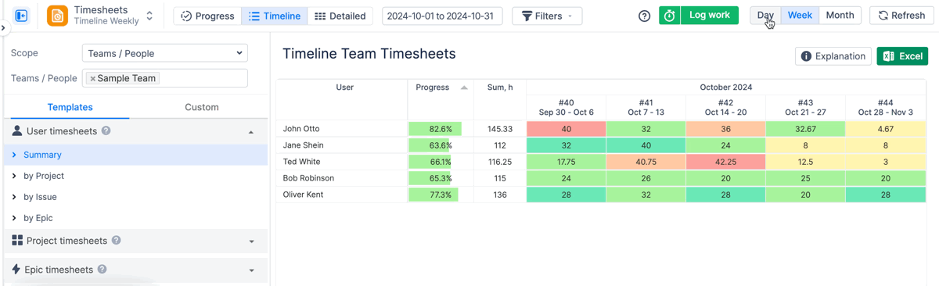Switch to the Custom tab
The image size is (939, 286).
tap(202, 107)
